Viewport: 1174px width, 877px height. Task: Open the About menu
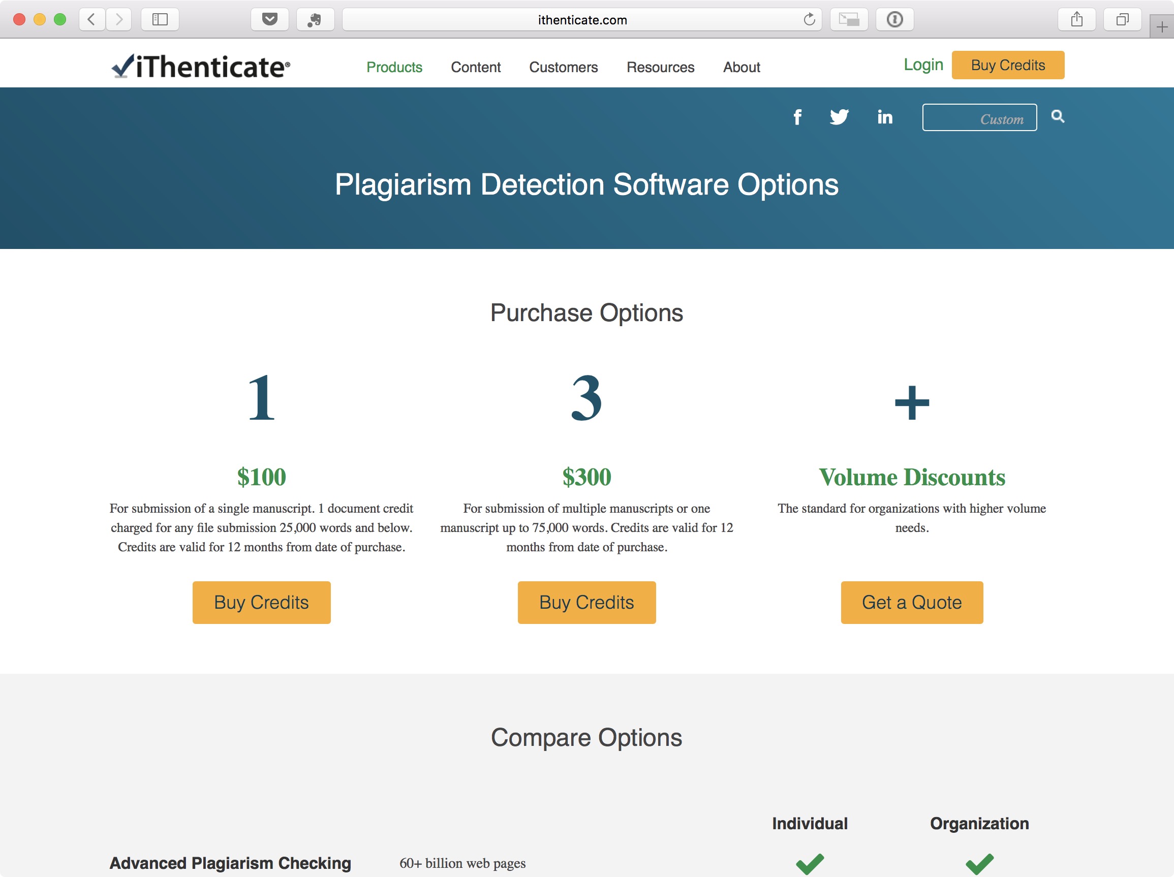(742, 68)
